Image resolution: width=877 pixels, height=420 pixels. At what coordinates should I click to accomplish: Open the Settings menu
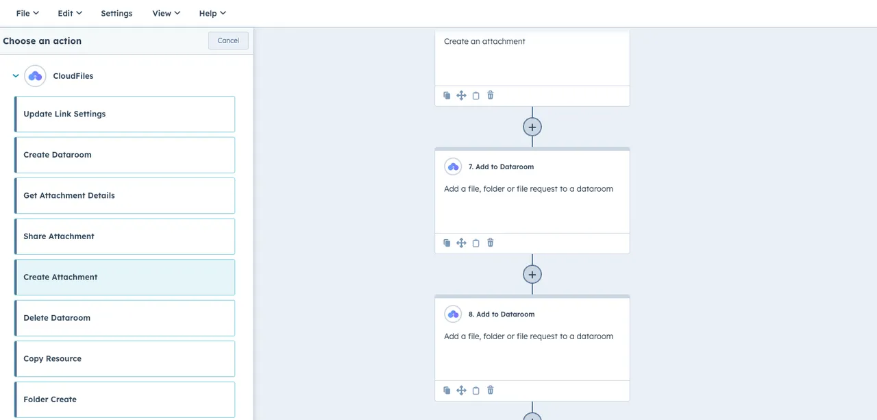[116, 13]
